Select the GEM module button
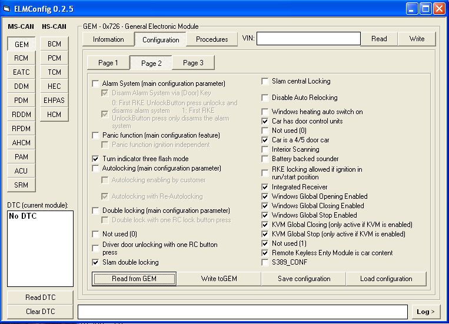This screenshot has width=449, height=324. pyautogui.click(x=21, y=44)
